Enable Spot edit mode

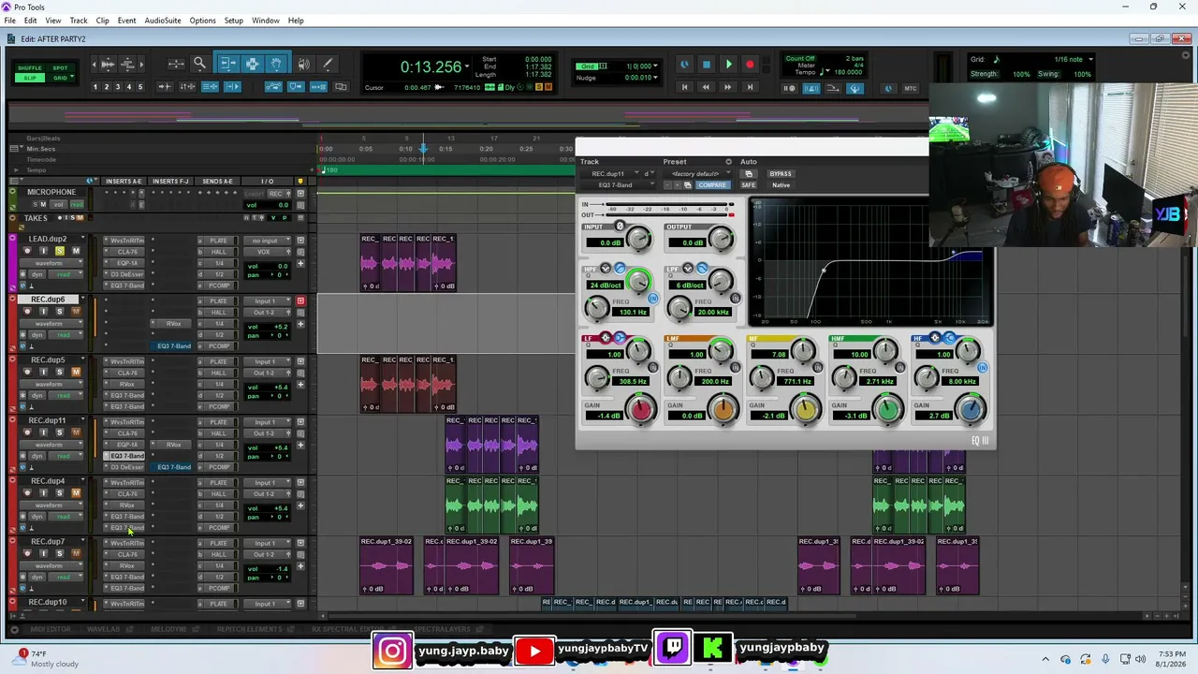(60, 68)
